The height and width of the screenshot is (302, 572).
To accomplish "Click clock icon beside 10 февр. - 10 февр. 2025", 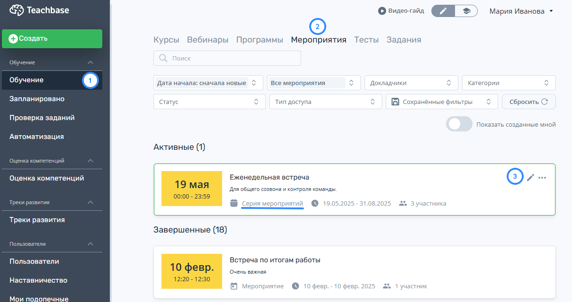I will pyautogui.click(x=296, y=286).
